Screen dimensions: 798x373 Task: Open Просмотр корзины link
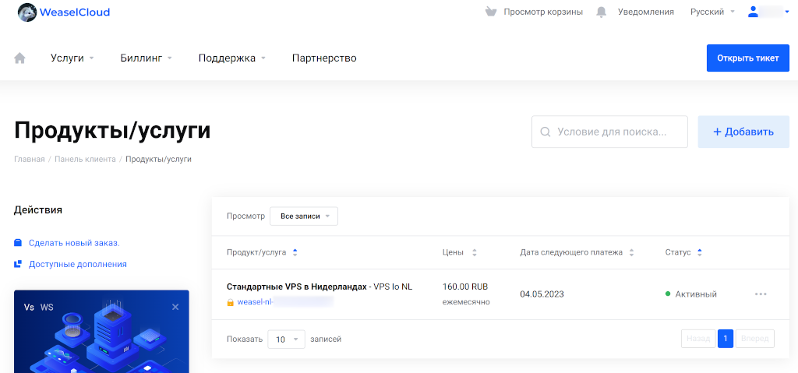point(543,12)
